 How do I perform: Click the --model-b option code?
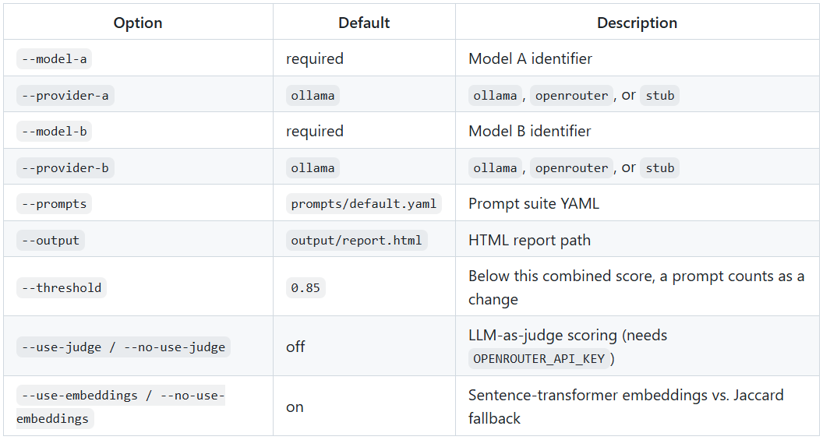(54, 131)
